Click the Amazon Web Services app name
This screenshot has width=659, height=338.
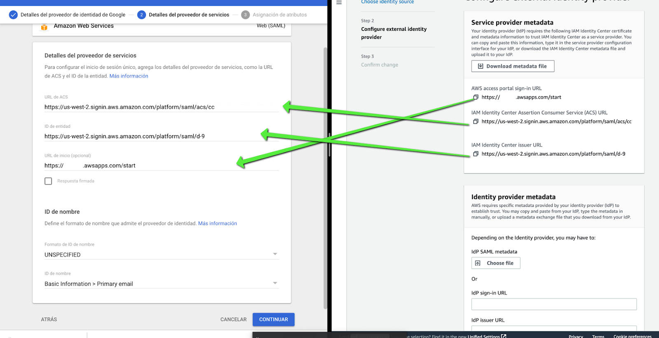point(84,26)
